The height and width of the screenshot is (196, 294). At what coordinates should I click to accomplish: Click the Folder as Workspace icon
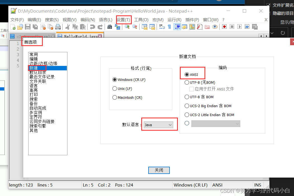tap(207, 27)
